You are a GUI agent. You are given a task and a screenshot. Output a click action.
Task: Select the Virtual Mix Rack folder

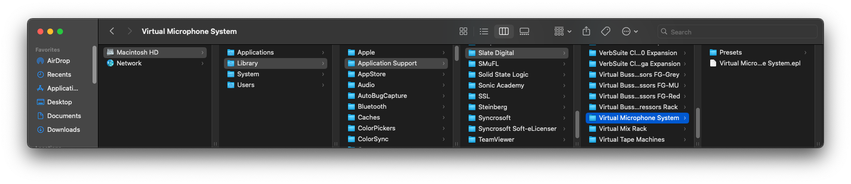click(x=637, y=128)
